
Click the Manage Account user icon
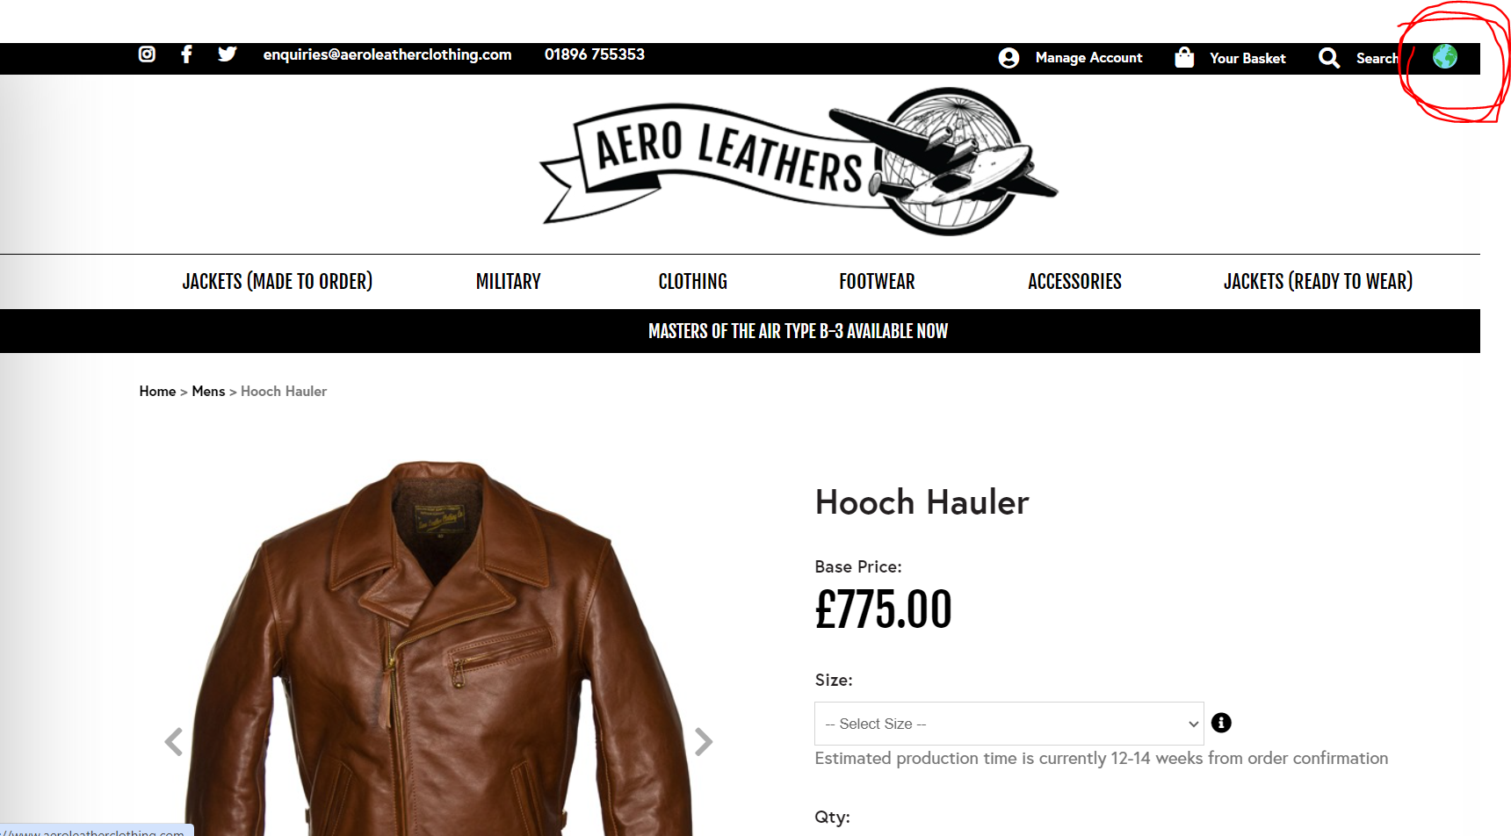tap(1009, 58)
